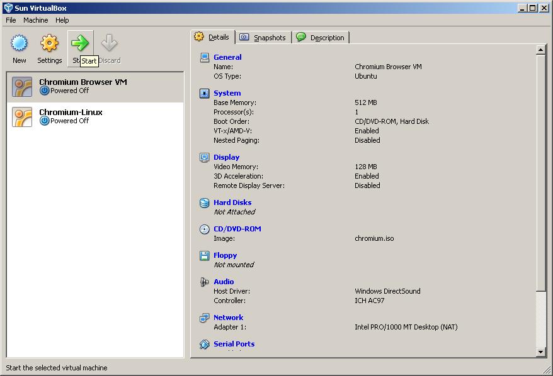Click the Start tooltip label
Screen dimensions: 553x376
tap(89, 61)
